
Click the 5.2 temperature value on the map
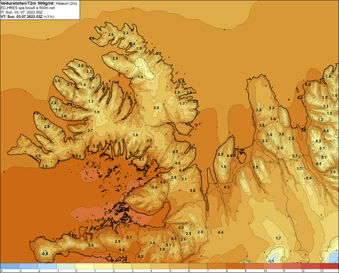[x=96, y=146]
